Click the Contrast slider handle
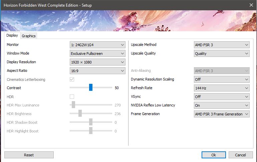 91,87
